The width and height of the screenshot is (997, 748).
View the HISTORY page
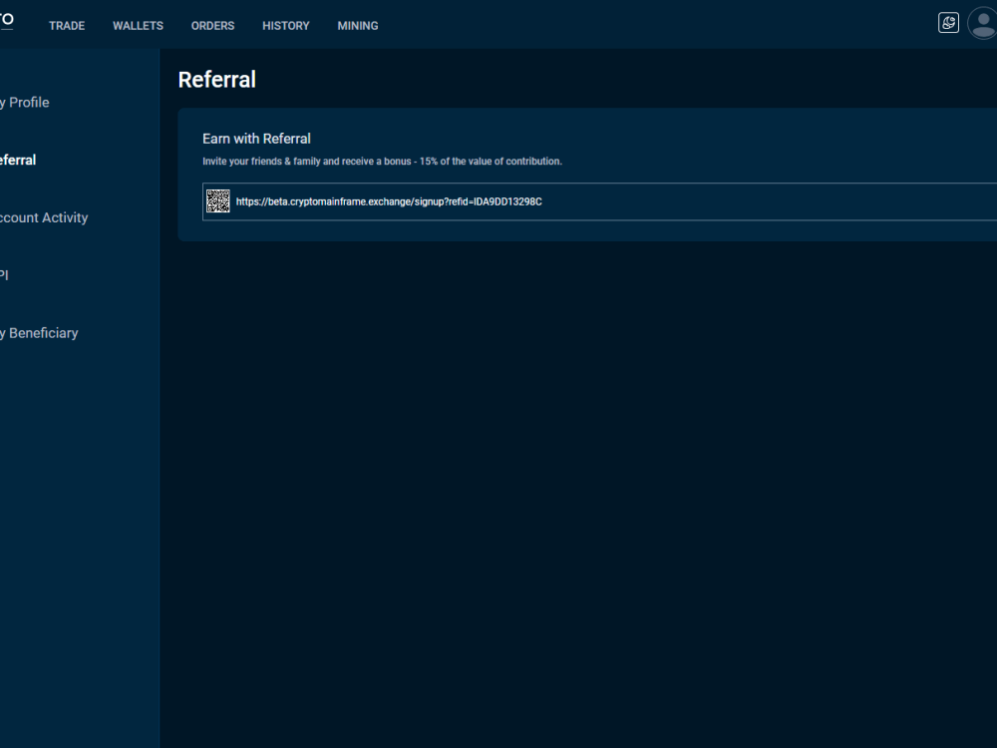click(x=285, y=26)
